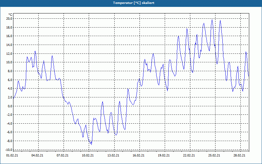Click the 16,0 y-axis label

pyautogui.click(x=9, y=36)
